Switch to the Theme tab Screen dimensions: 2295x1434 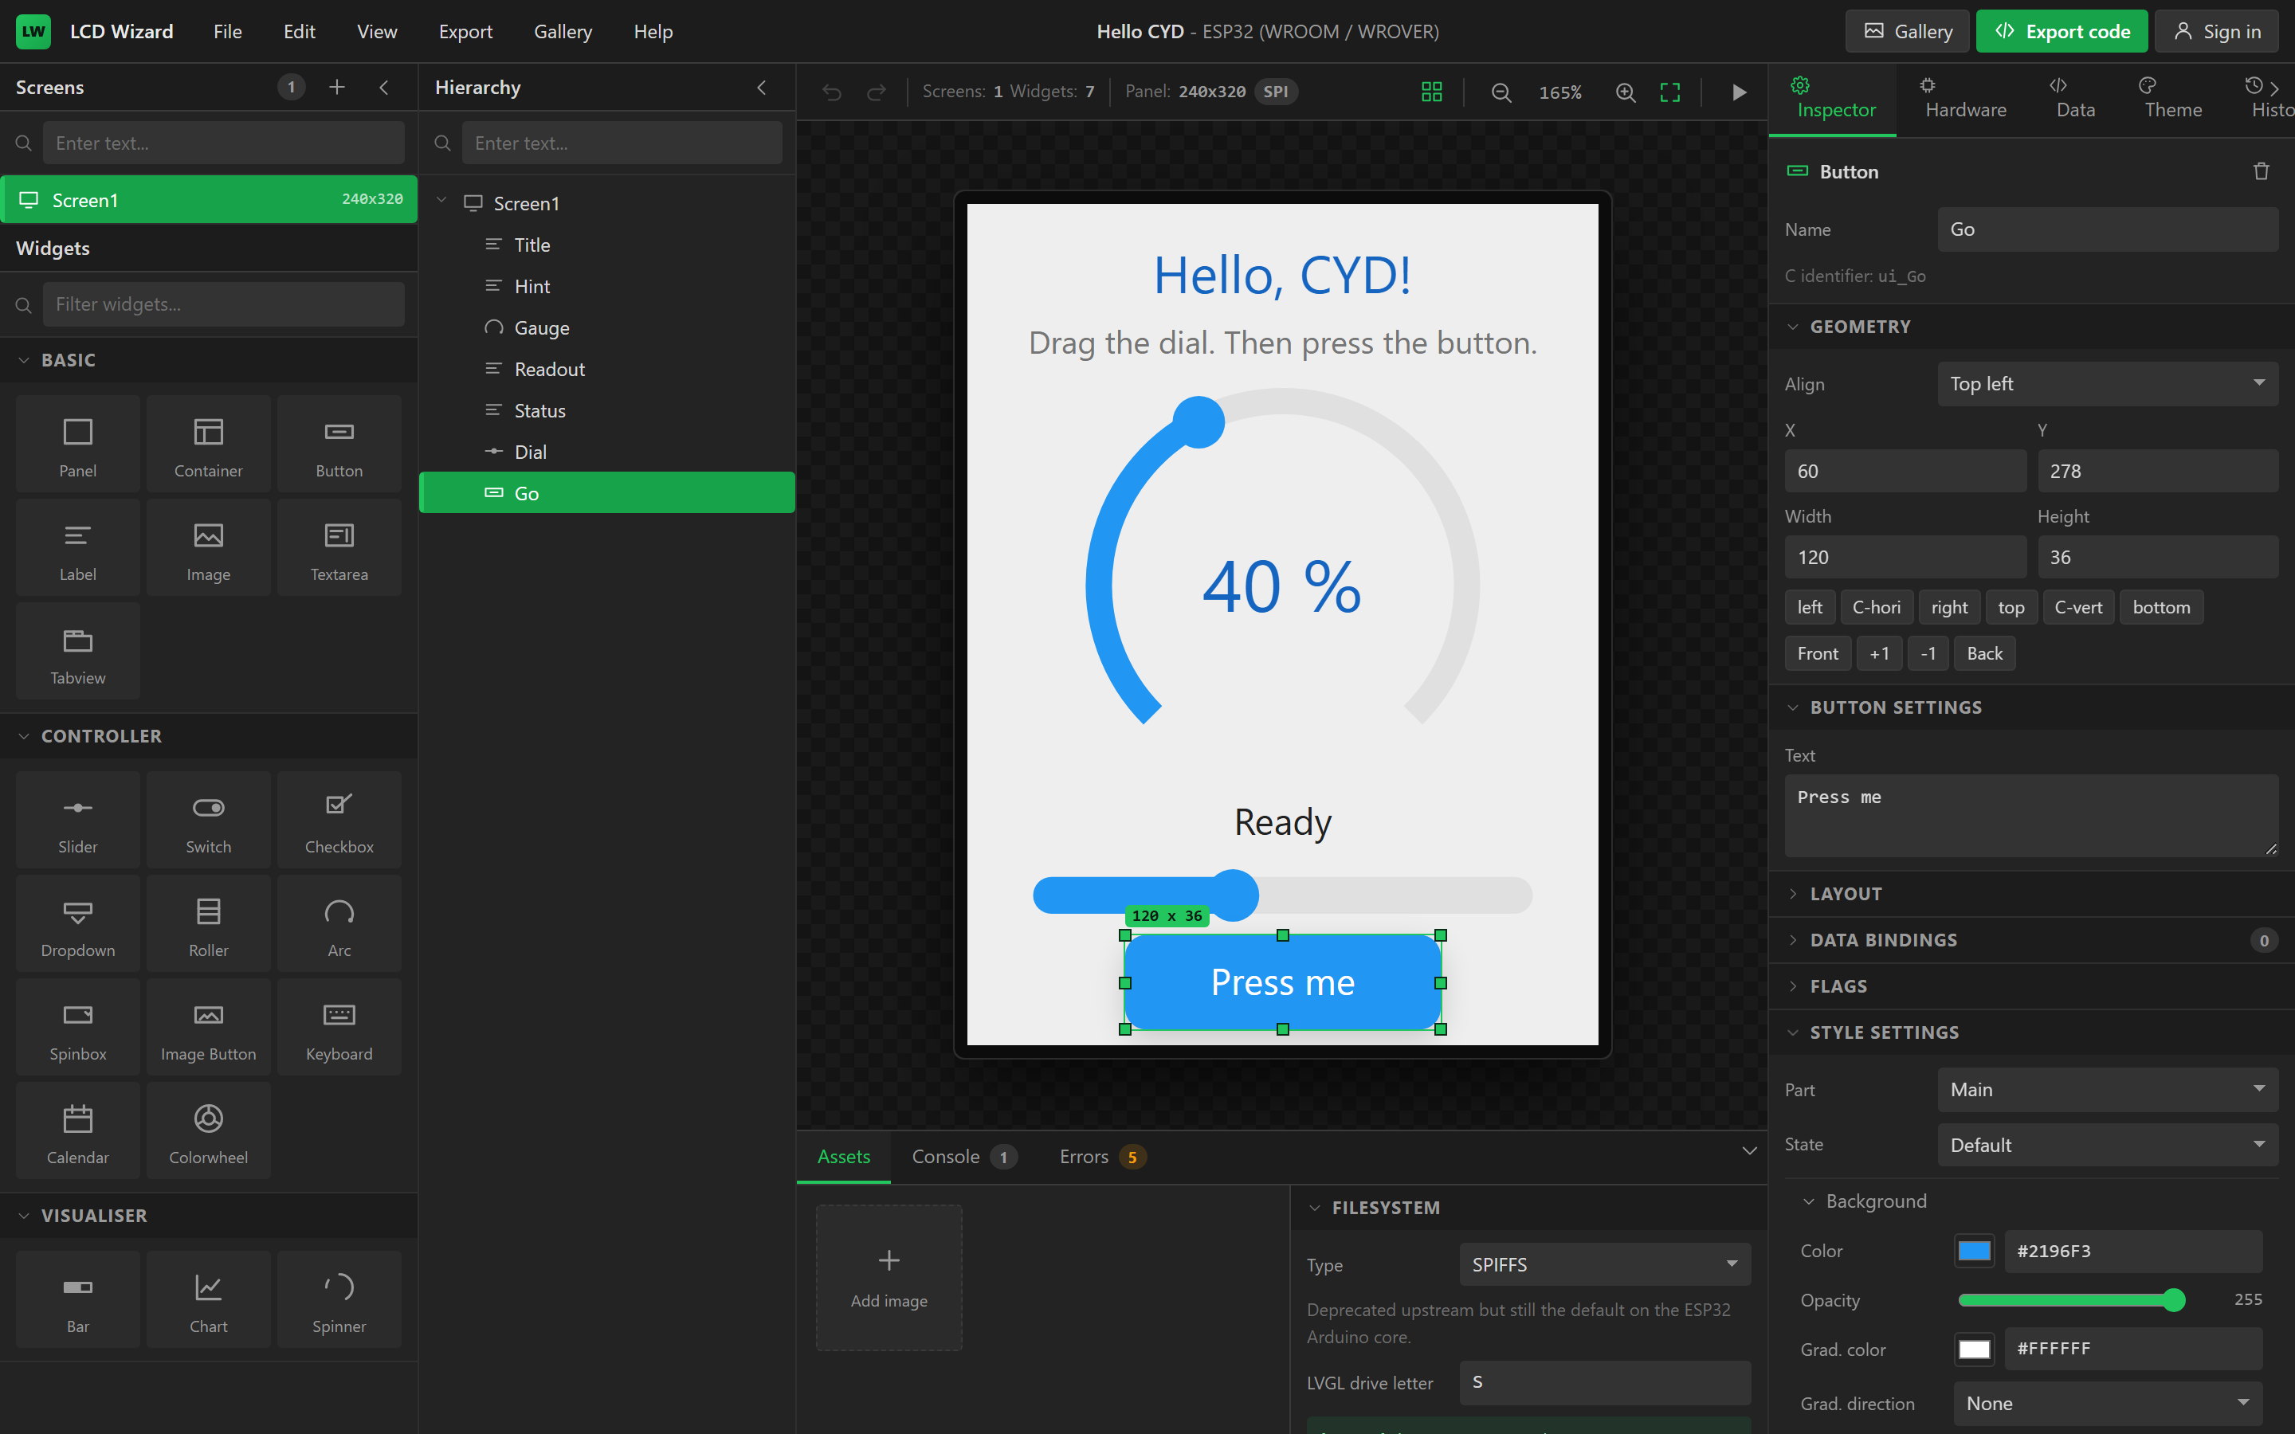click(2172, 99)
